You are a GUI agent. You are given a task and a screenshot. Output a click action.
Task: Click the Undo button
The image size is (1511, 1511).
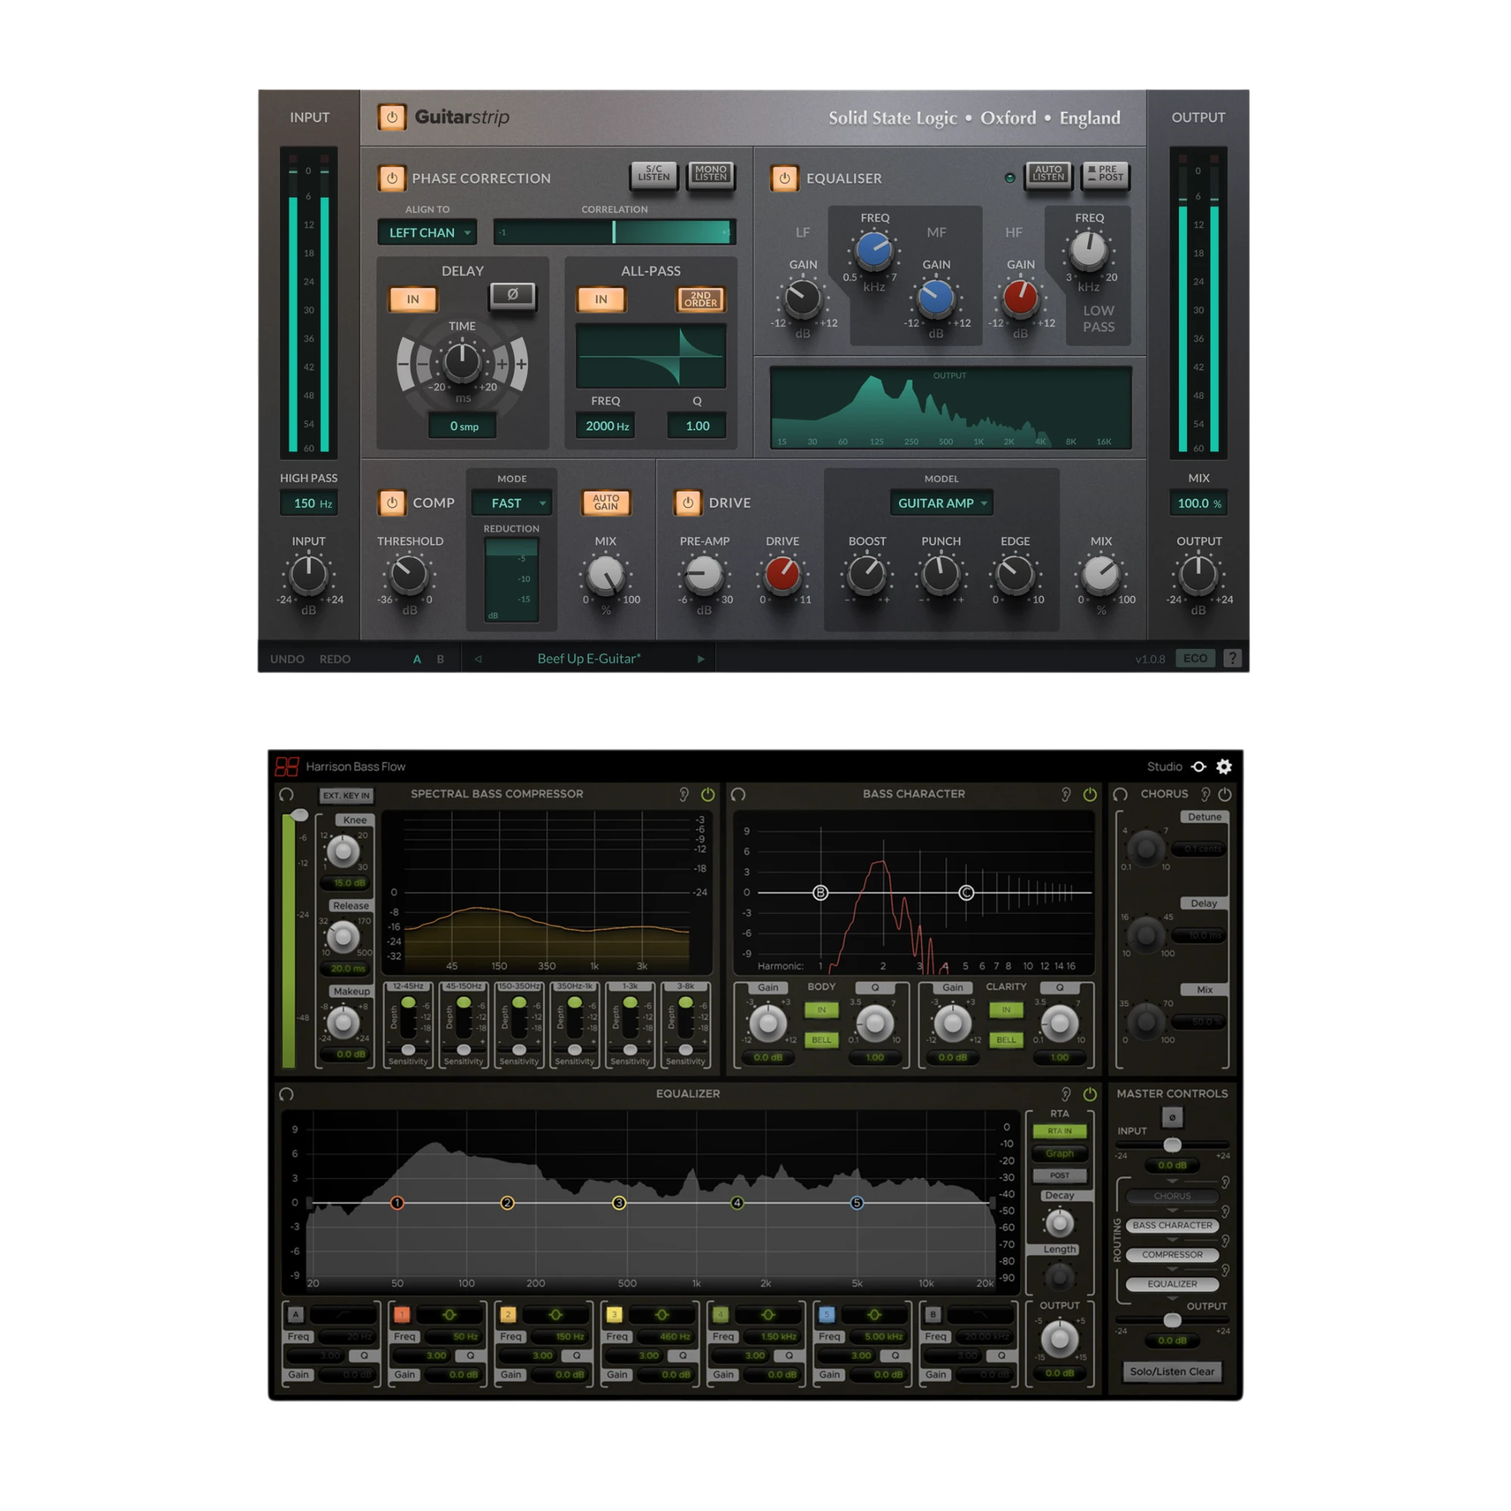287,660
